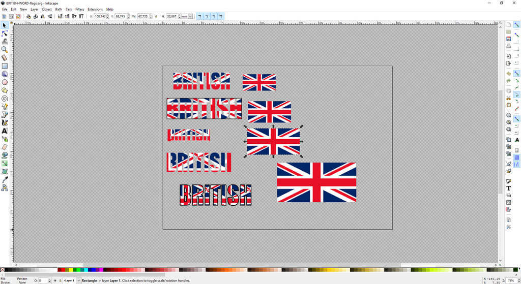521x284 pixels.
Task: Open the Path menu
Action: 59,9
